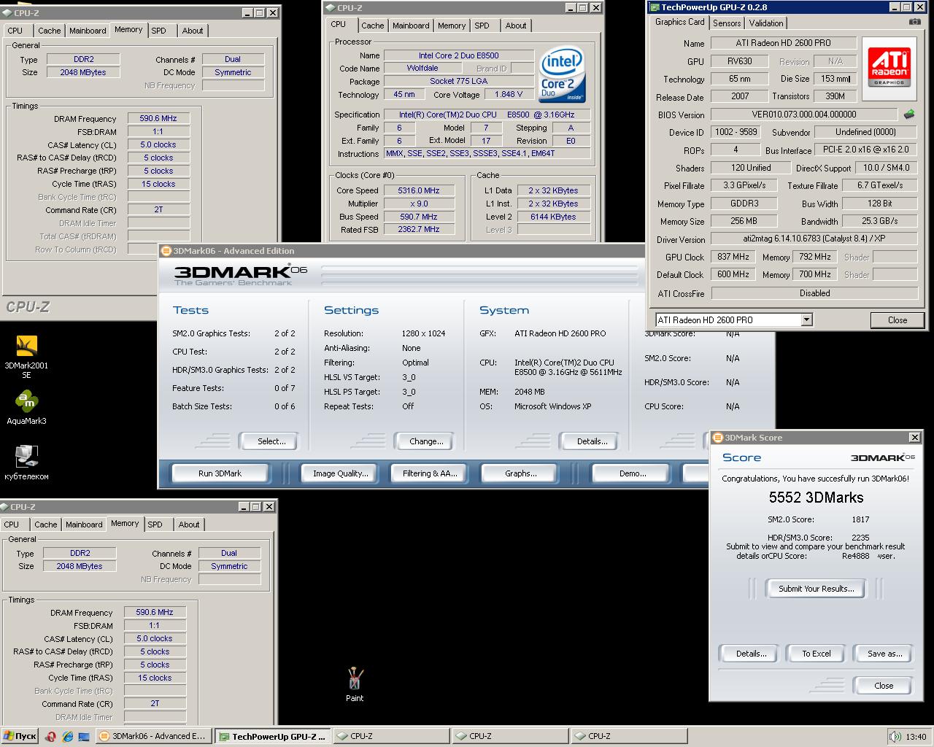Open the кубтелеком desktop shortcut
Viewport: 934px width, 747px height.
click(26, 462)
